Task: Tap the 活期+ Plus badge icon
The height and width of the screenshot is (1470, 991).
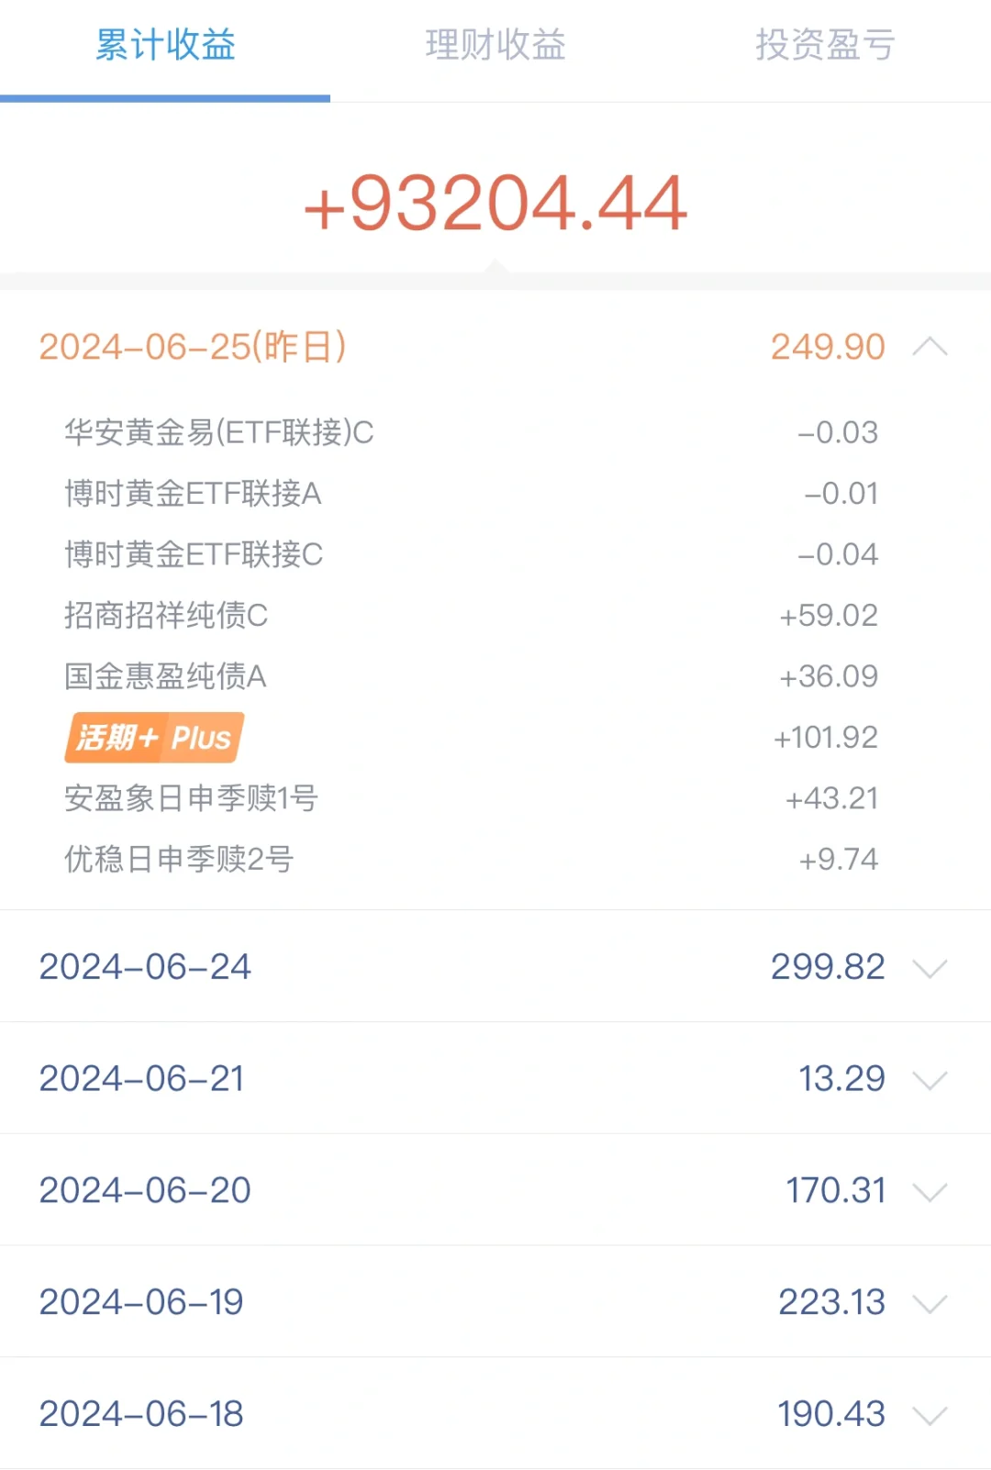Action: coord(154,738)
